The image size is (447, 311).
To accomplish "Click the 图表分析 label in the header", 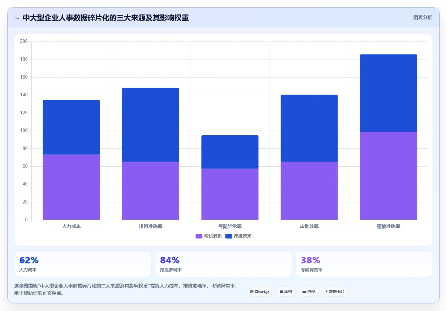I will (x=422, y=17).
